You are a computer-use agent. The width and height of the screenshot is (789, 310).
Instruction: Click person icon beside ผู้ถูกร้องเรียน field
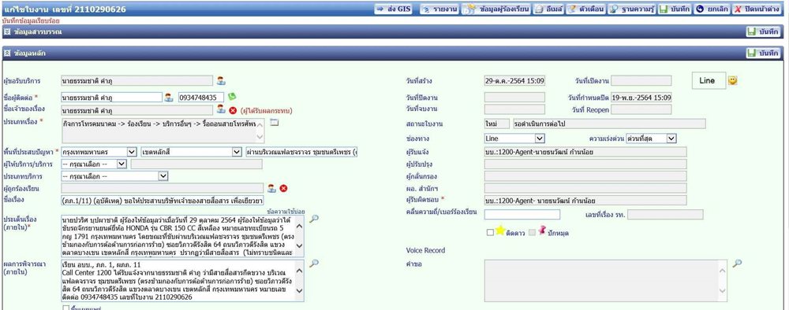[271, 188]
